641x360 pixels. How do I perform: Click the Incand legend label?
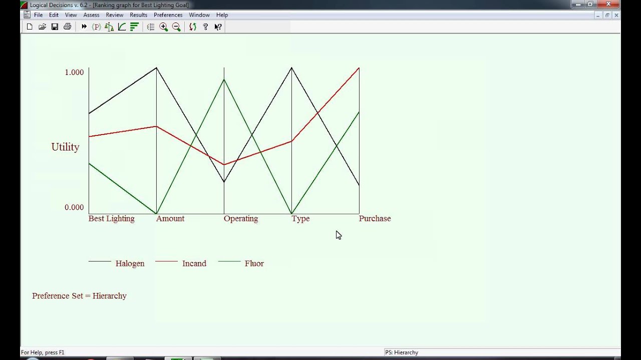(194, 263)
